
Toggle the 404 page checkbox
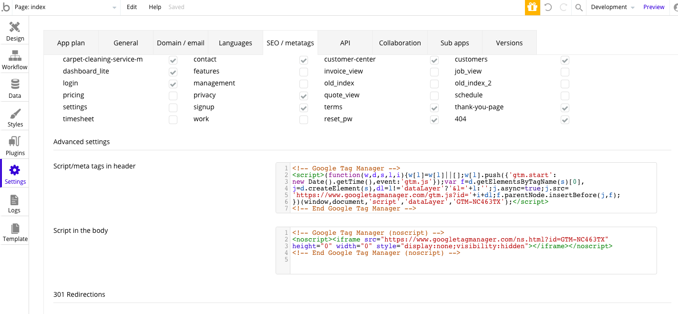point(565,120)
